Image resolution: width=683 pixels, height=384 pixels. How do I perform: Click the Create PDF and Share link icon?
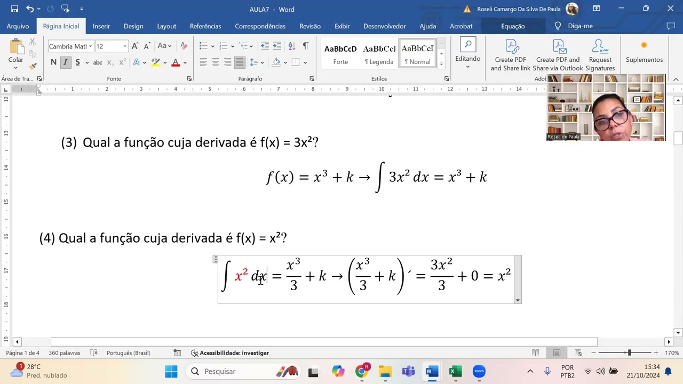pos(511,55)
